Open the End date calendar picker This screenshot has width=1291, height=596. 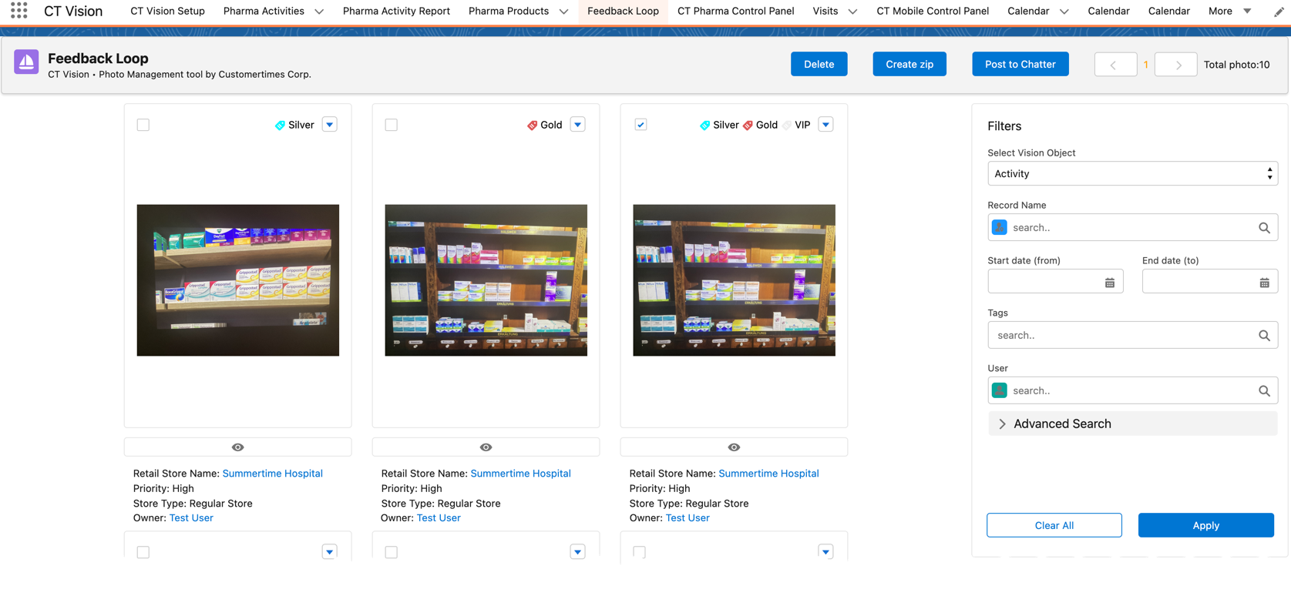pyautogui.click(x=1264, y=283)
